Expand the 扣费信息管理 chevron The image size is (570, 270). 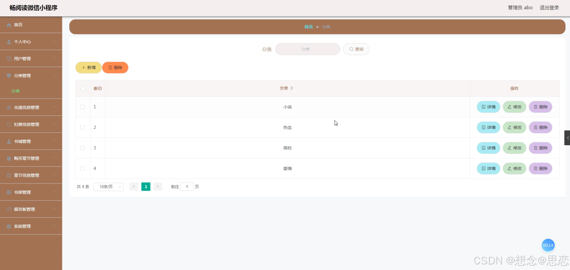click(x=55, y=124)
